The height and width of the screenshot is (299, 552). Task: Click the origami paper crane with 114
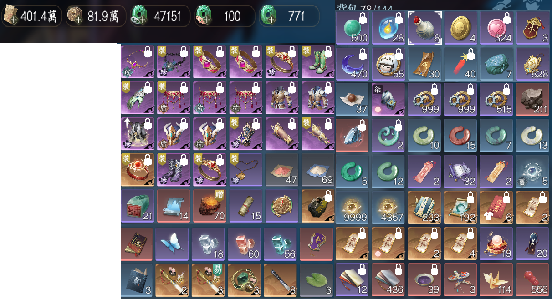pyautogui.click(x=497, y=280)
